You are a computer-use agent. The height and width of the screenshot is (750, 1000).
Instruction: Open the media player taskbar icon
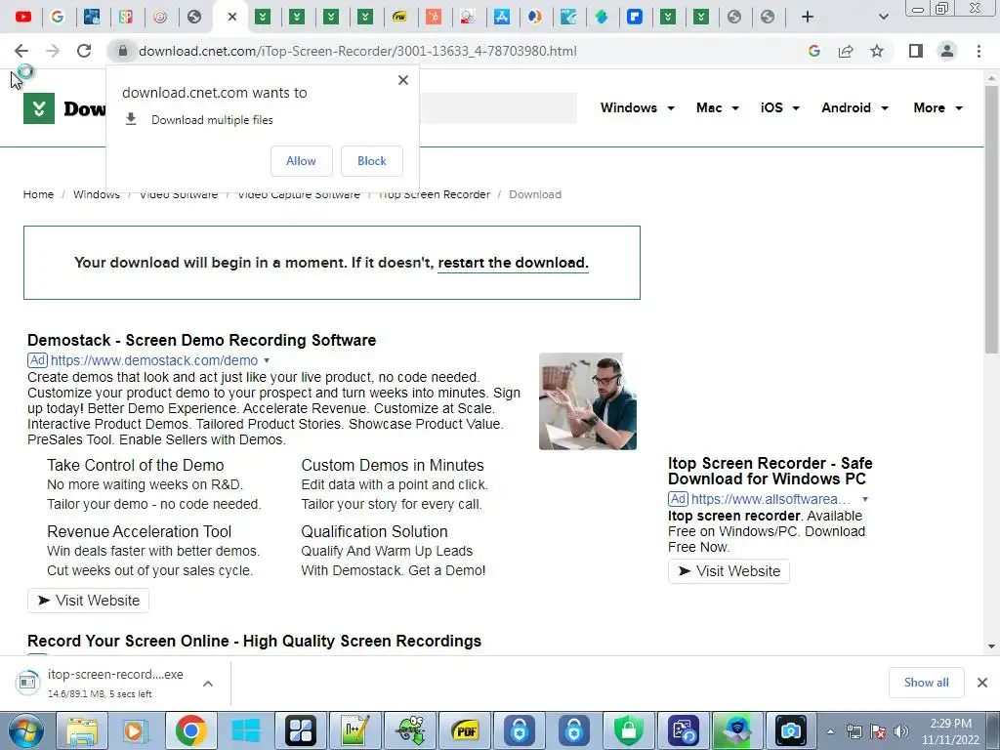coord(135,730)
